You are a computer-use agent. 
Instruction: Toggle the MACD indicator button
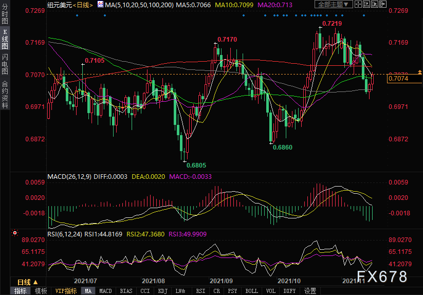pos(105,291)
